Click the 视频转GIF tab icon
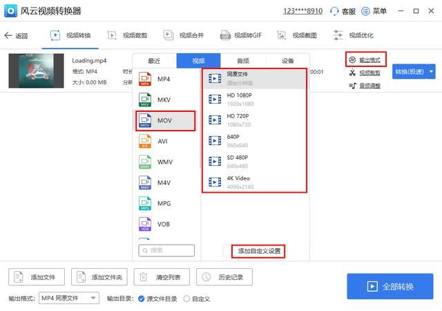Image resolution: width=442 pixels, height=311 pixels. [x=225, y=35]
